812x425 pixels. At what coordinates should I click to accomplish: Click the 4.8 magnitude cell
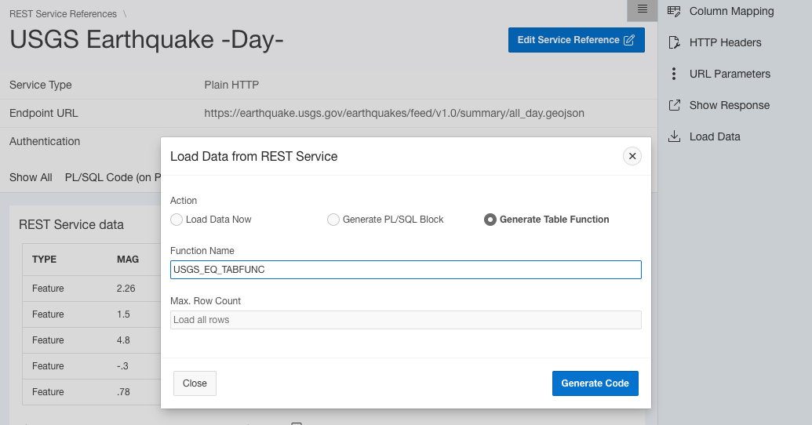(x=123, y=340)
